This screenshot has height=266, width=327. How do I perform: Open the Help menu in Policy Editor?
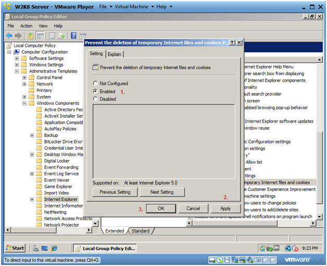[x=58, y=26]
